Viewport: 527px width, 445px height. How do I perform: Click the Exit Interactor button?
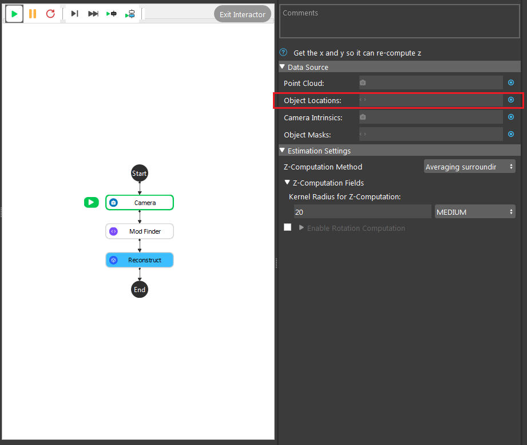(x=242, y=14)
